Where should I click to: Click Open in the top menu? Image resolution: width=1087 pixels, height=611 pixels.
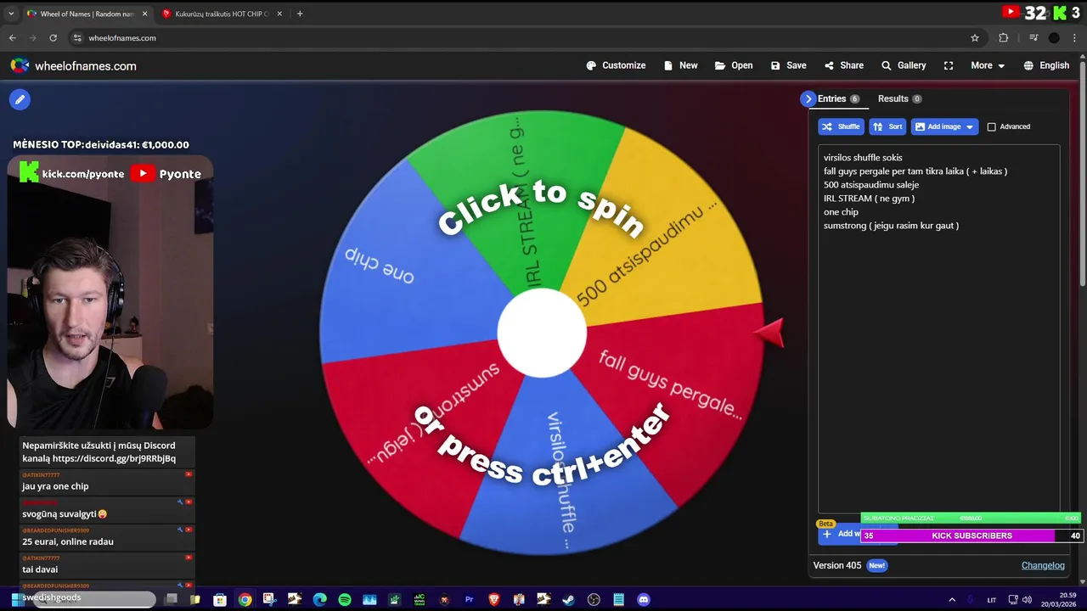click(734, 65)
